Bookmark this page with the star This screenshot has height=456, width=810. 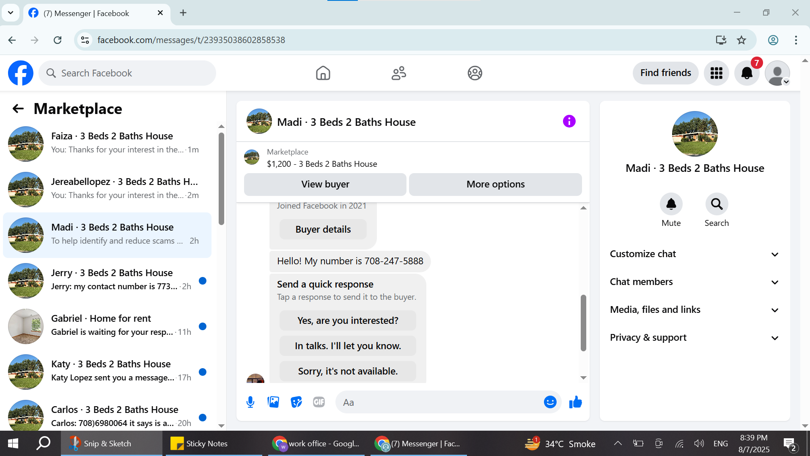click(x=741, y=40)
